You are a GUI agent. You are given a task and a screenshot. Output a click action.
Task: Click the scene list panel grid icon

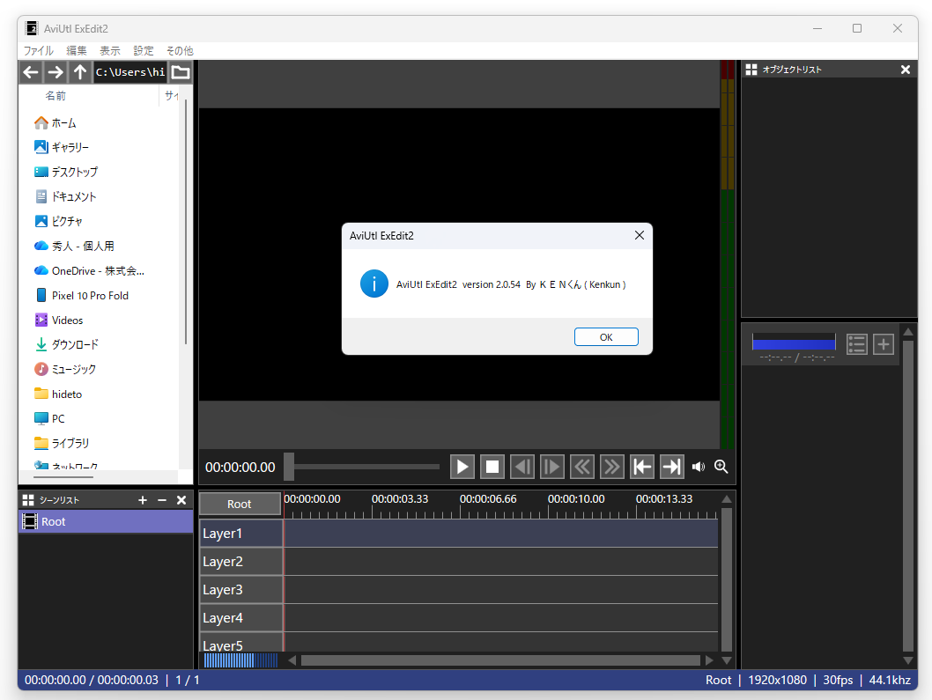[28, 500]
